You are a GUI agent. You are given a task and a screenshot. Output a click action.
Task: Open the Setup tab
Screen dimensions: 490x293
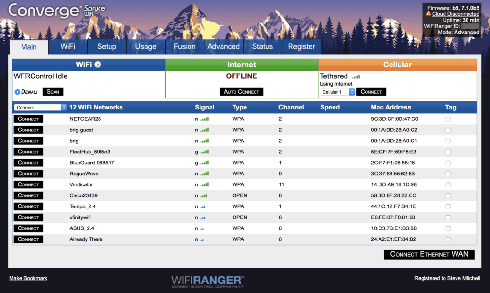click(x=107, y=47)
